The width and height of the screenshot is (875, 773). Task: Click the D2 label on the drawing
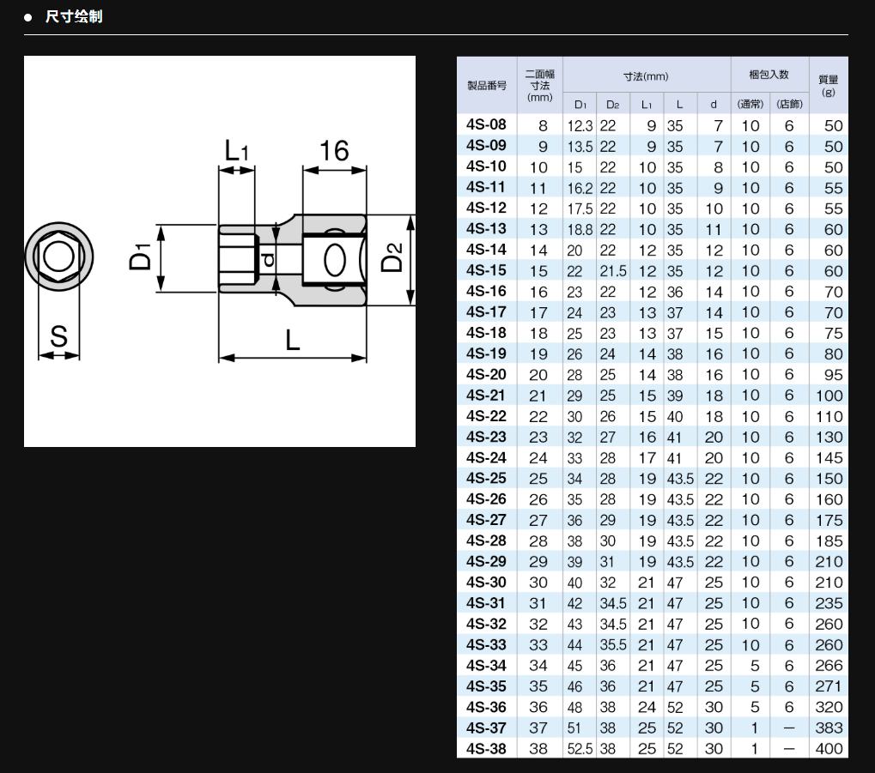coord(392,257)
